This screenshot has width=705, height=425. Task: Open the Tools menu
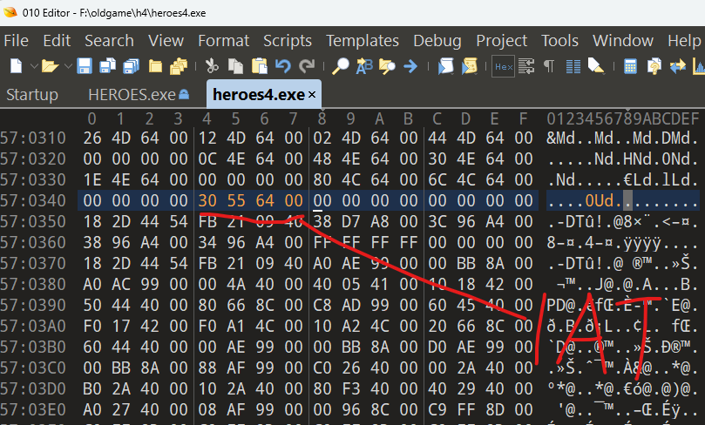pyautogui.click(x=559, y=41)
